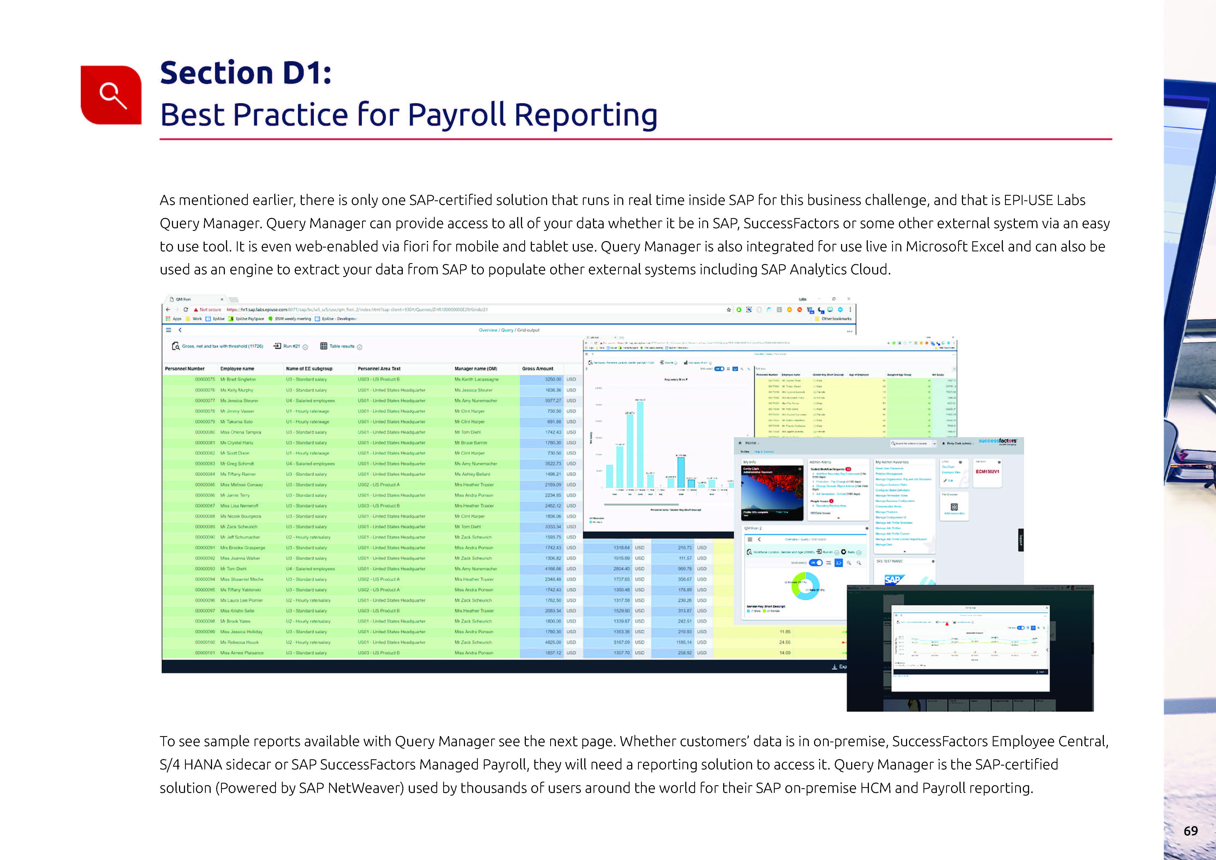The width and height of the screenshot is (1216, 860).
Task: Click the Table results grid icon
Action: tap(324, 346)
